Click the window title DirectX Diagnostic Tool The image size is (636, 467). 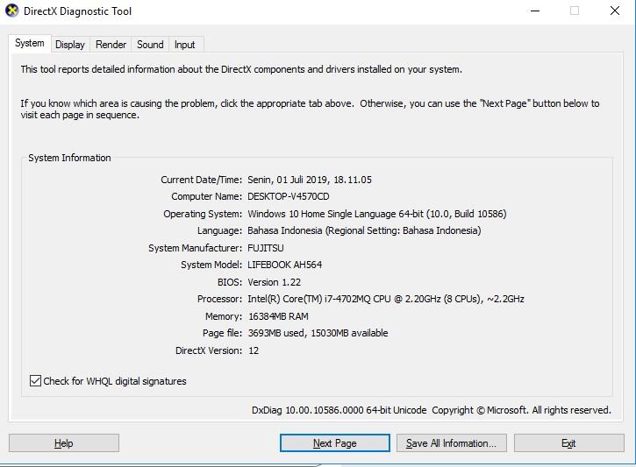click(77, 11)
